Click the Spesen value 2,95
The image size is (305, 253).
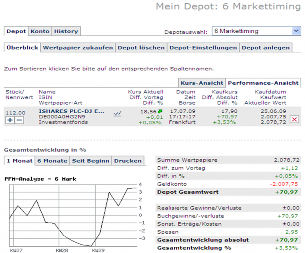(292, 232)
